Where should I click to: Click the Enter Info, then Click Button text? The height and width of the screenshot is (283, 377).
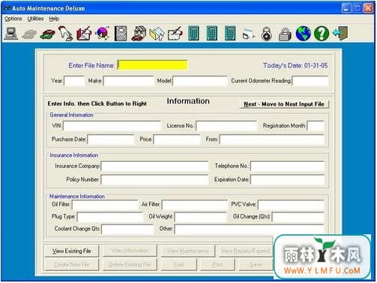pyautogui.click(x=97, y=104)
